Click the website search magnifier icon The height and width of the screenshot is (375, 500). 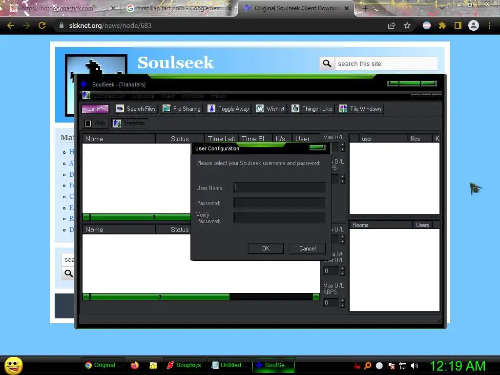click(x=327, y=63)
